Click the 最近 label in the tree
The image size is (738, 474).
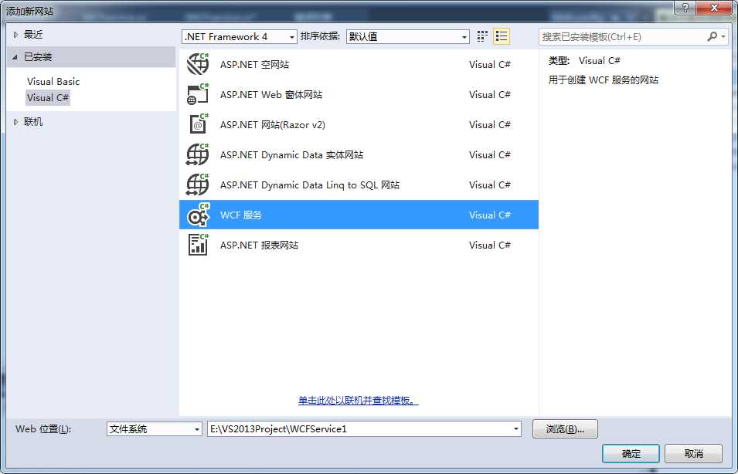click(33, 34)
